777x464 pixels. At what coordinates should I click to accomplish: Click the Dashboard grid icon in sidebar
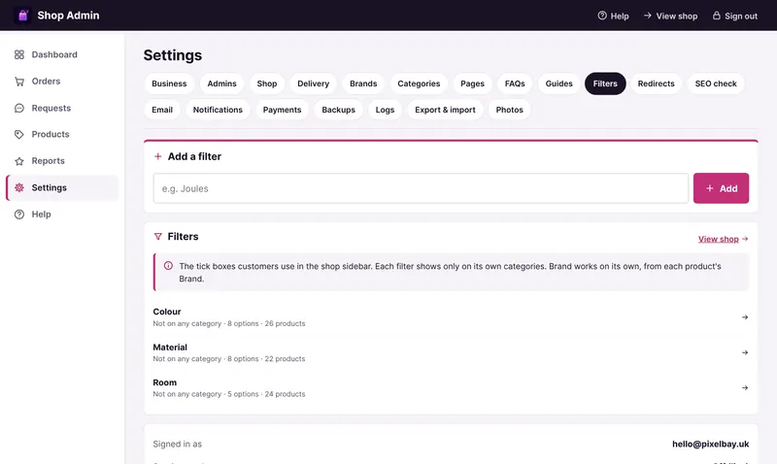point(19,54)
